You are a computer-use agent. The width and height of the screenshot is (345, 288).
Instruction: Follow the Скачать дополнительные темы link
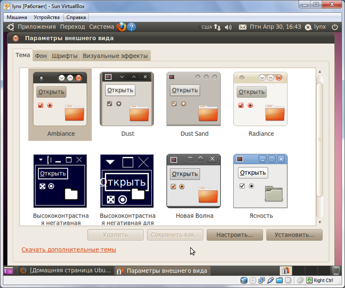click(x=69, y=249)
